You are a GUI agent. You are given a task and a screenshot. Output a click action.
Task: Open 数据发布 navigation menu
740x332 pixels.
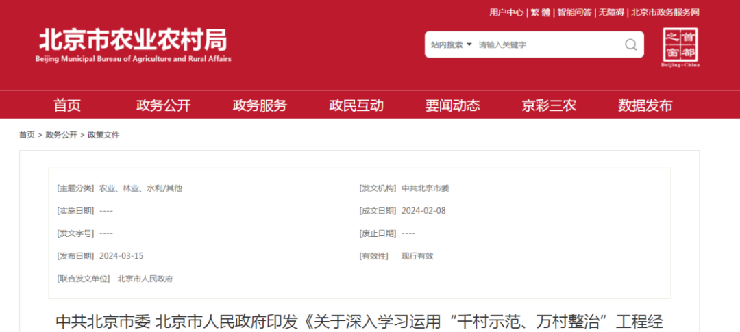click(x=645, y=105)
